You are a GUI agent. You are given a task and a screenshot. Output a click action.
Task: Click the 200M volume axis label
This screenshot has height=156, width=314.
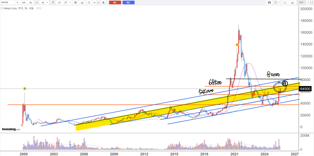(x=305, y=136)
